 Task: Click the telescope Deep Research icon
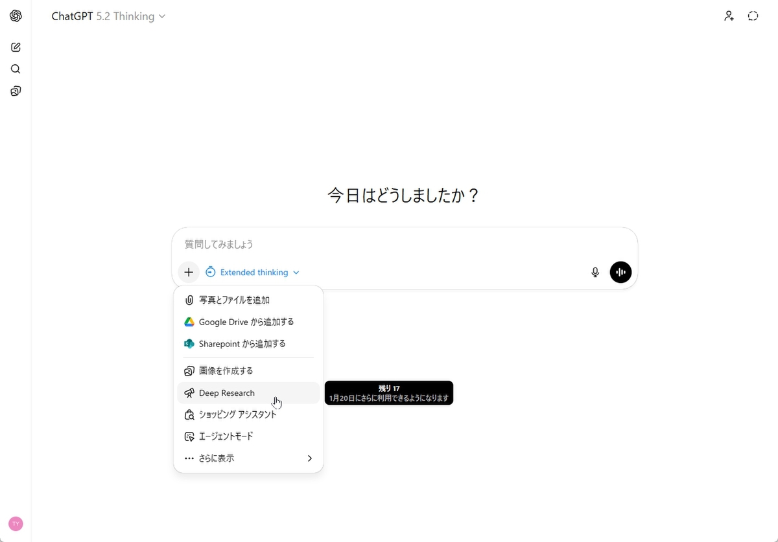tap(189, 393)
